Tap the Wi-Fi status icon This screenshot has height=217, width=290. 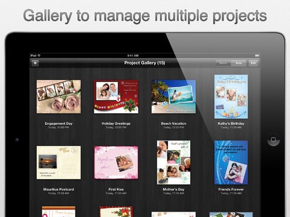tap(39, 55)
